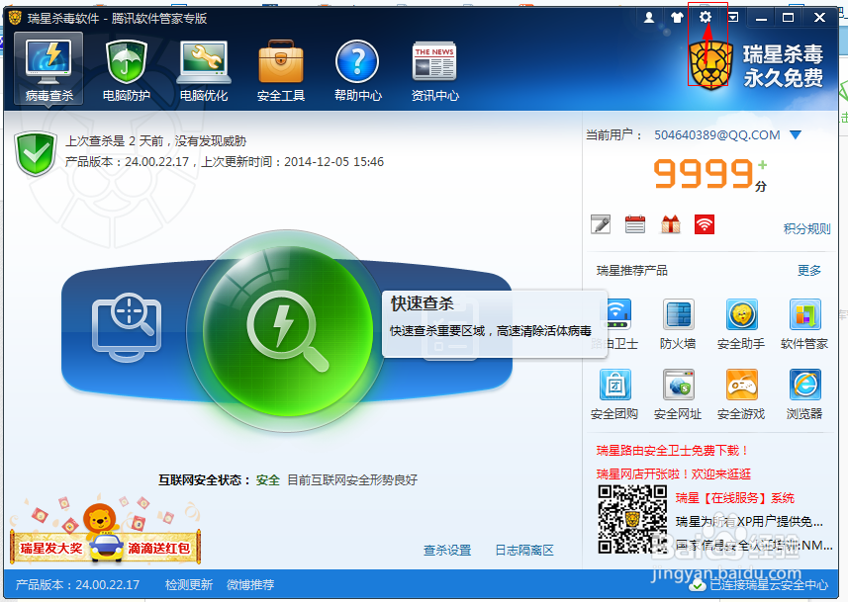This screenshot has height=602, width=848.
Task: Launch the 浏览器 browser icon
Action: [804, 394]
